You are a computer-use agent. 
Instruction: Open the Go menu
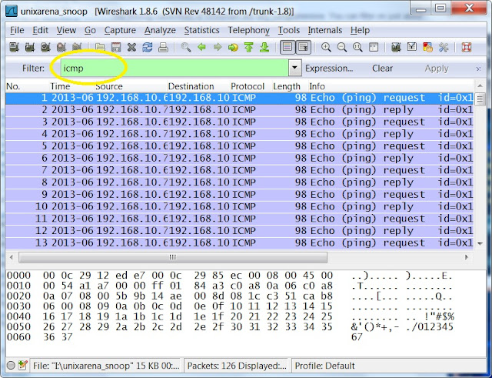click(90, 30)
